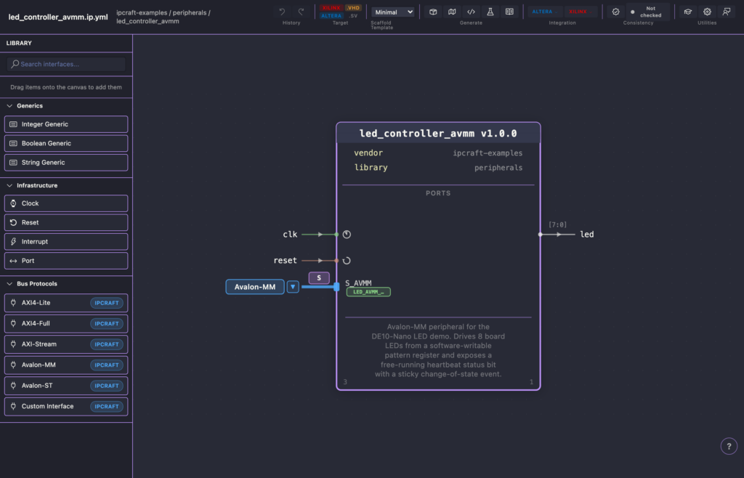Viewport: 744px width, 478px height.
Task: Click the code brackets generate icon
Action: 471,12
